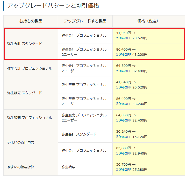Select the お持ちの製品 column header
187x178 pixels.
click(31, 21)
